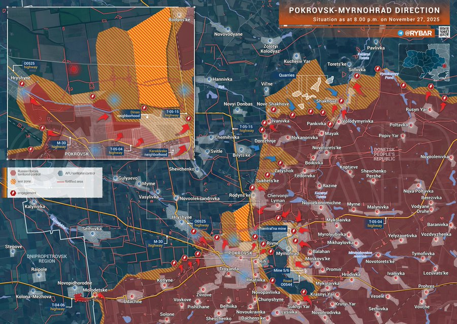Click the Hannivka label
This screenshot has width=457, height=324.
(222, 79)
